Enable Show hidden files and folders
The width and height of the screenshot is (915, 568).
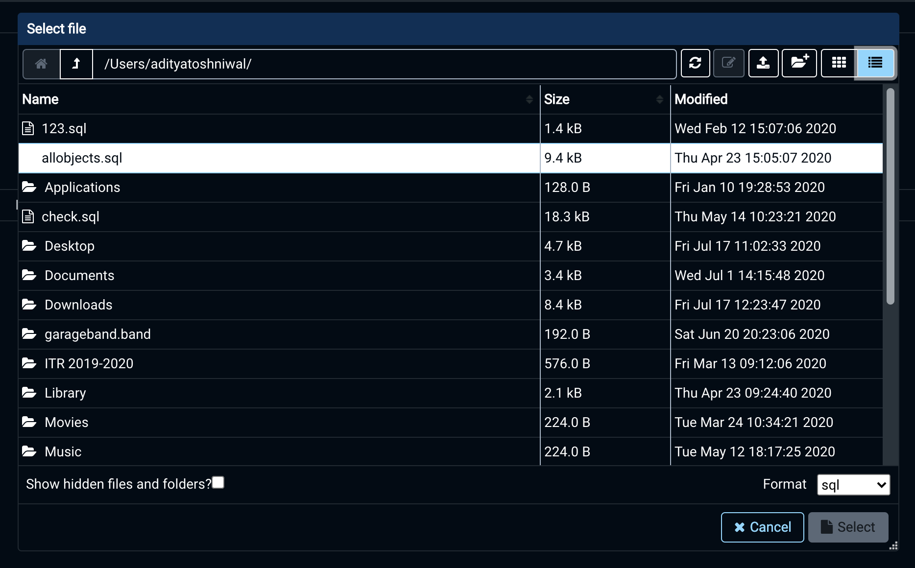point(218,482)
